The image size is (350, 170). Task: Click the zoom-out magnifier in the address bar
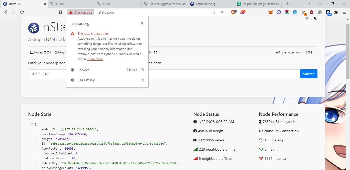(x=213, y=12)
